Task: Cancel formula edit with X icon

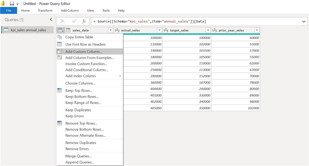Action: pos(62,21)
